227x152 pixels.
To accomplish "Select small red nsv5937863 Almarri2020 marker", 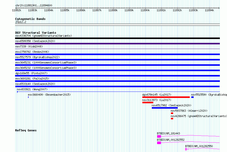I will [172, 113].
